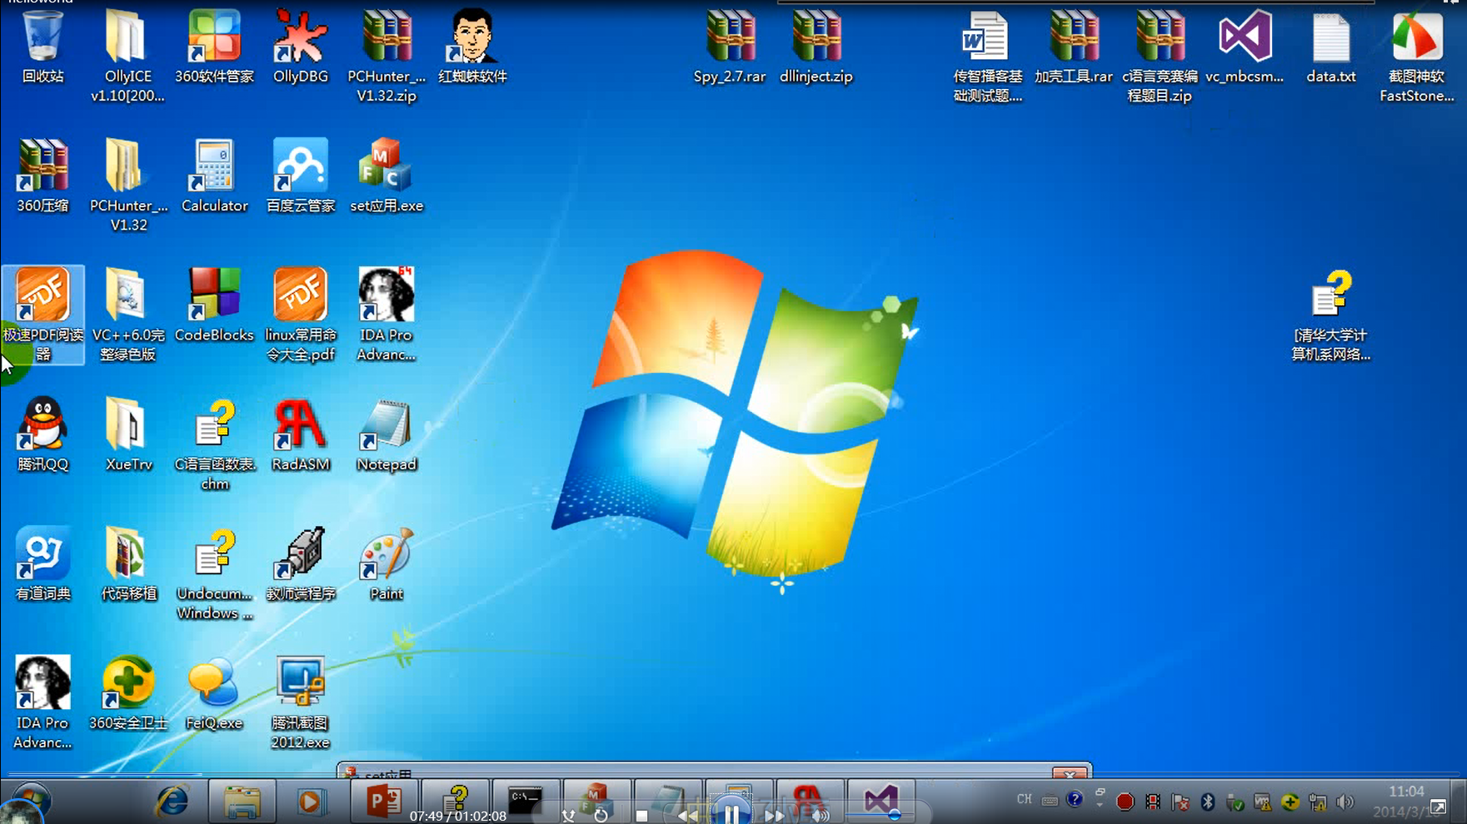The height and width of the screenshot is (824, 1467).
Task: Click the red record tray icon
Action: coord(1125,802)
